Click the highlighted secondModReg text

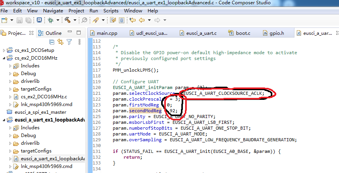[146, 111]
